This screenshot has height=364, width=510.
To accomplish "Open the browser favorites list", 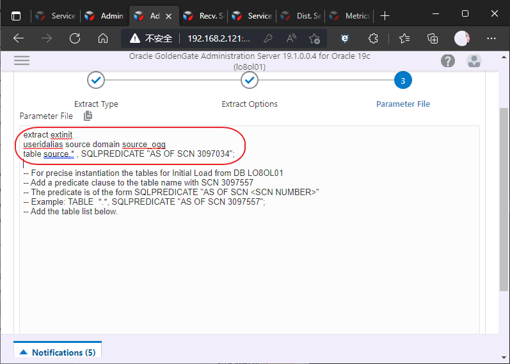I will pos(404,38).
